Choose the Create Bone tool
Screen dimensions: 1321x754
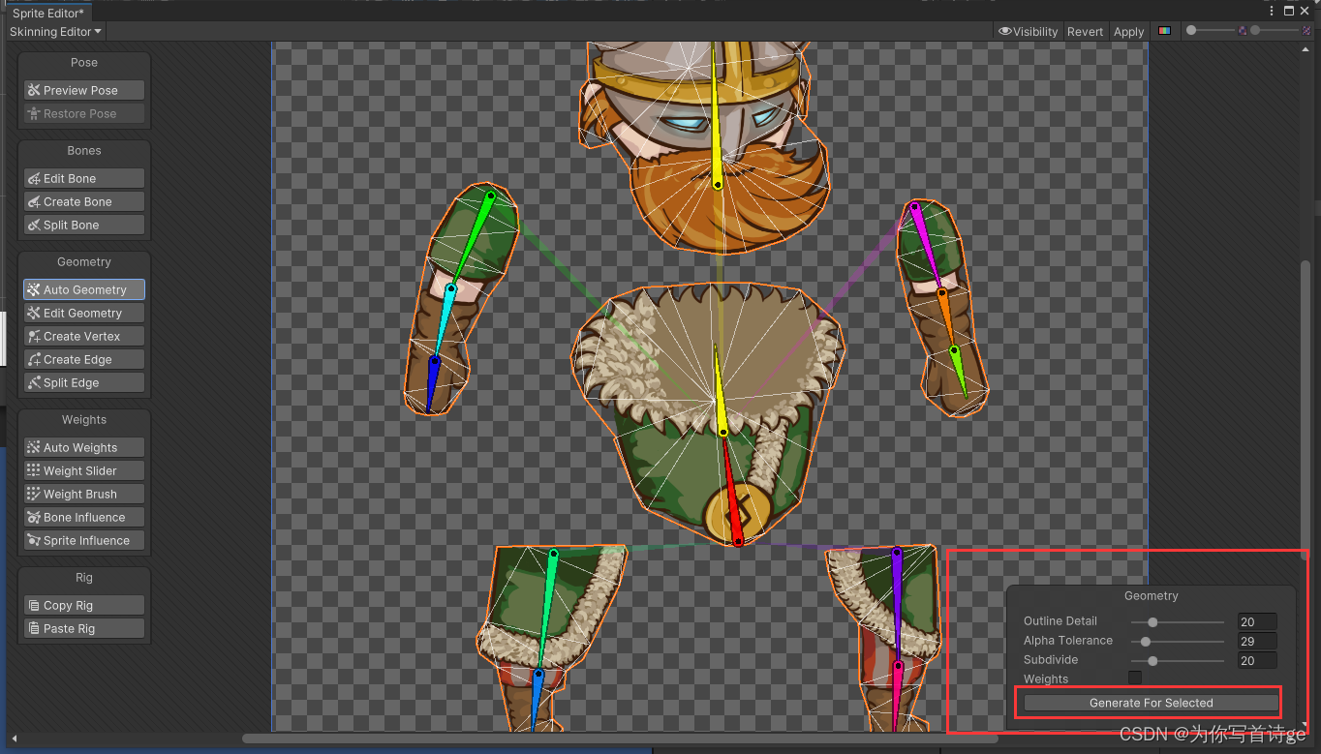coord(84,201)
